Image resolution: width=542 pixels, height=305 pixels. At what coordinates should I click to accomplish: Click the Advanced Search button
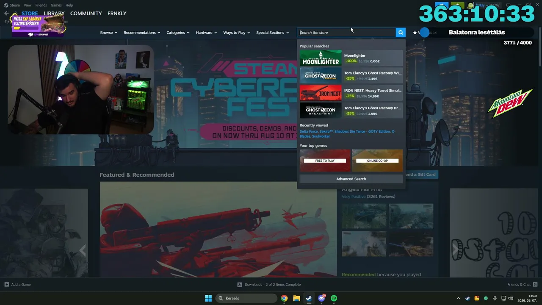(x=351, y=179)
